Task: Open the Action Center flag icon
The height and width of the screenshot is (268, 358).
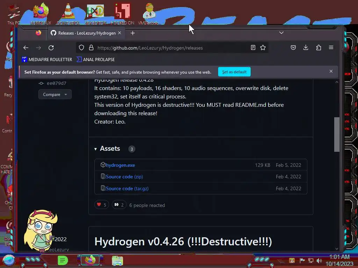Action: (x=302, y=260)
